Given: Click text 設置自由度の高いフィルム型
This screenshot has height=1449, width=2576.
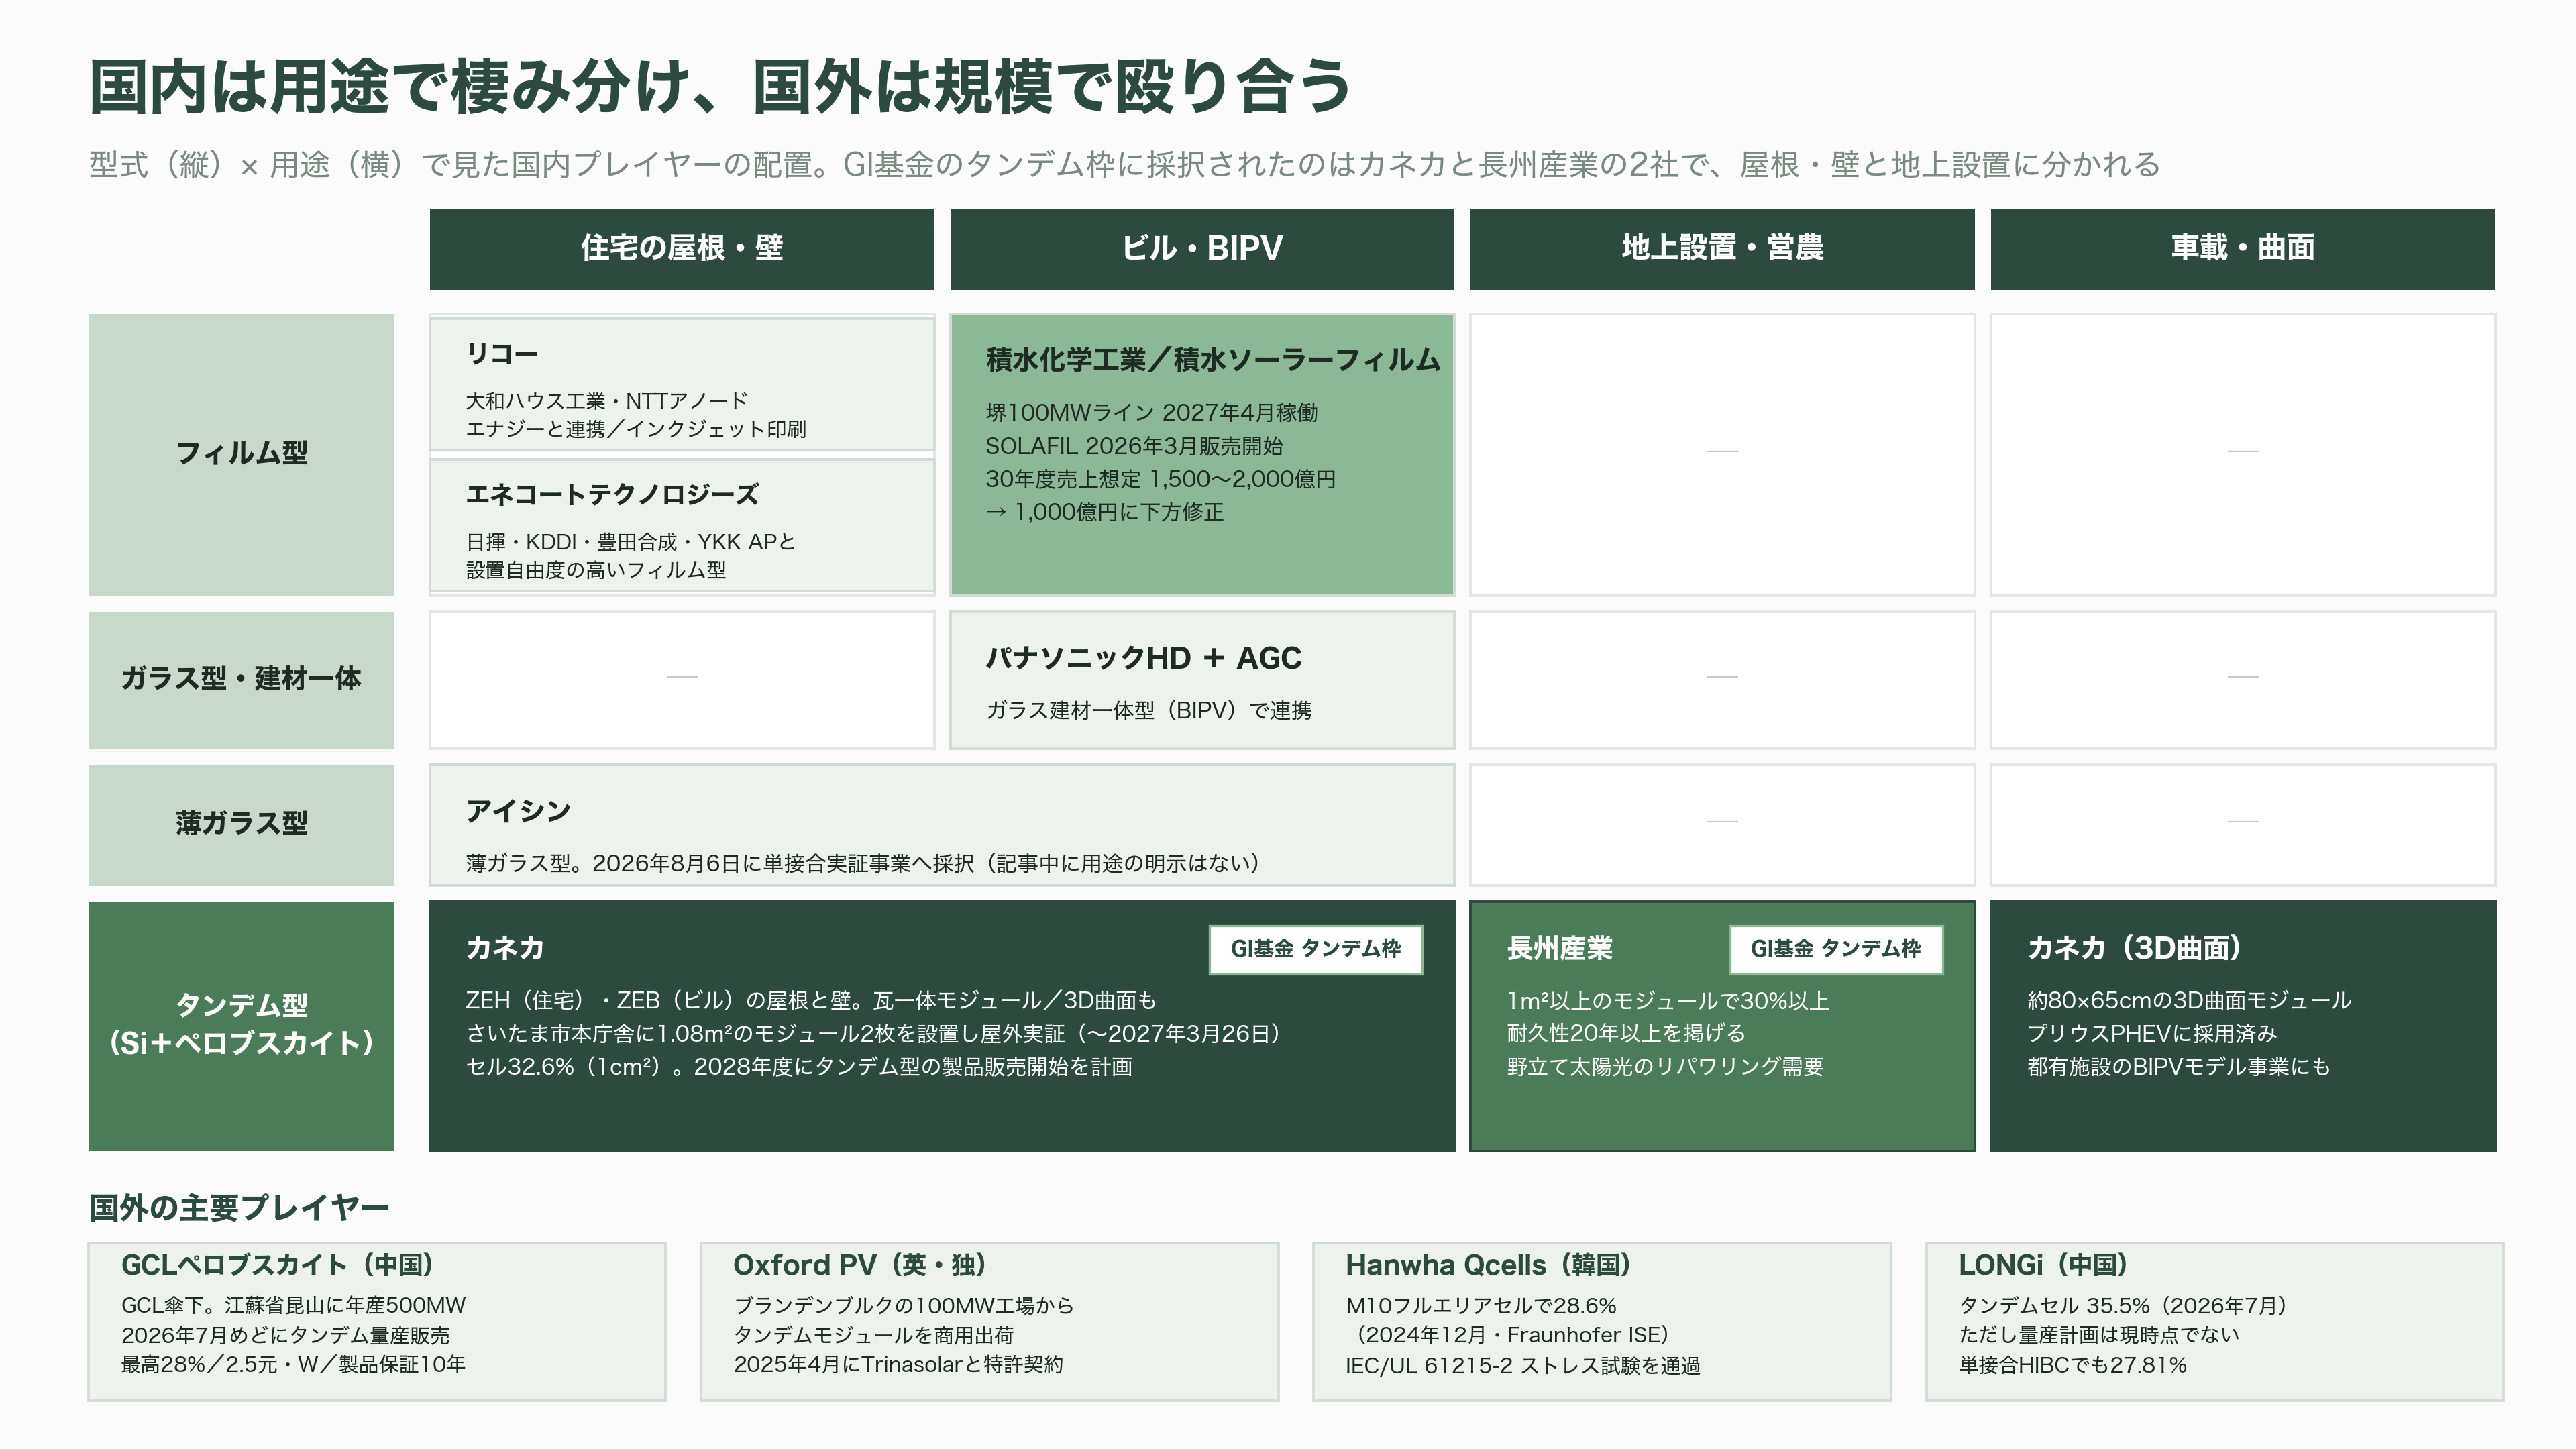Looking at the screenshot, I should [596, 570].
